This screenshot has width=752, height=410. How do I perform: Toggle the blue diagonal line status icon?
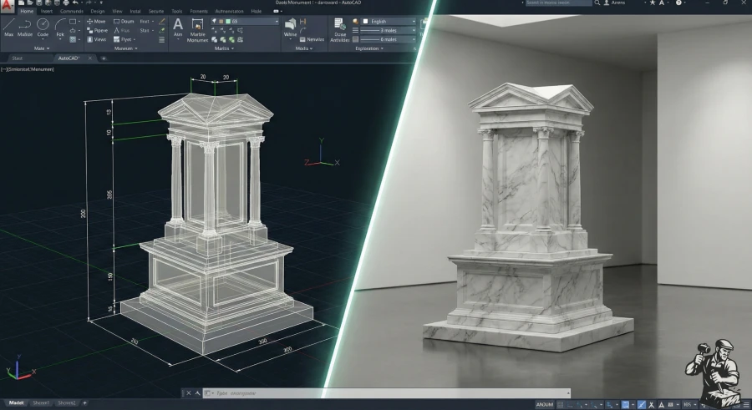click(x=642, y=405)
